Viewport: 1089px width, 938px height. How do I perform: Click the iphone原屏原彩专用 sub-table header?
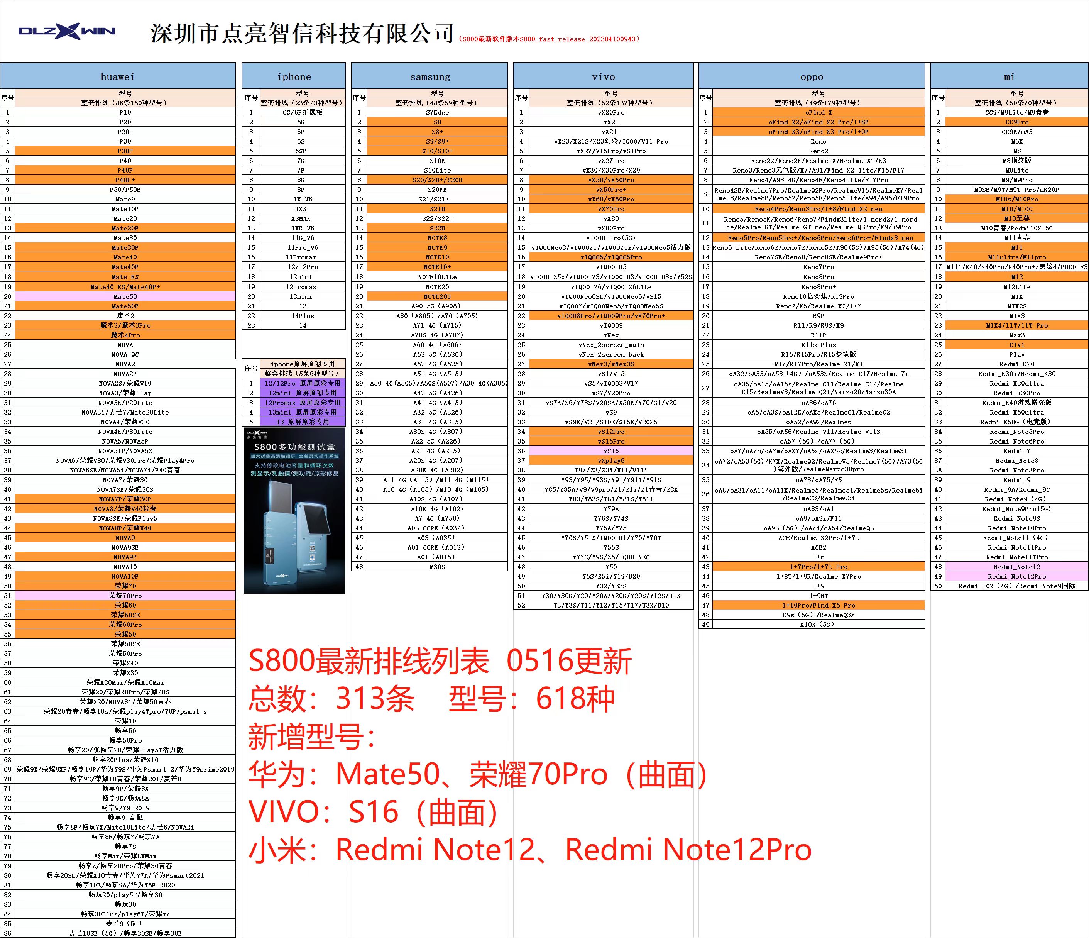[x=302, y=364]
